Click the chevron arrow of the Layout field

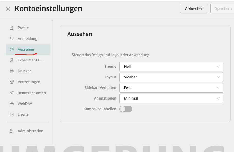click(x=218, y=77)
